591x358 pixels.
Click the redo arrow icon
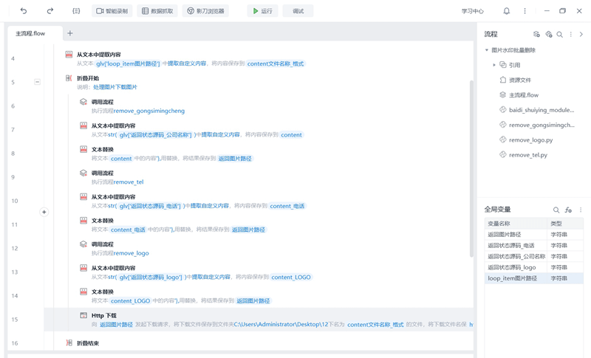(x=49, y=11)
